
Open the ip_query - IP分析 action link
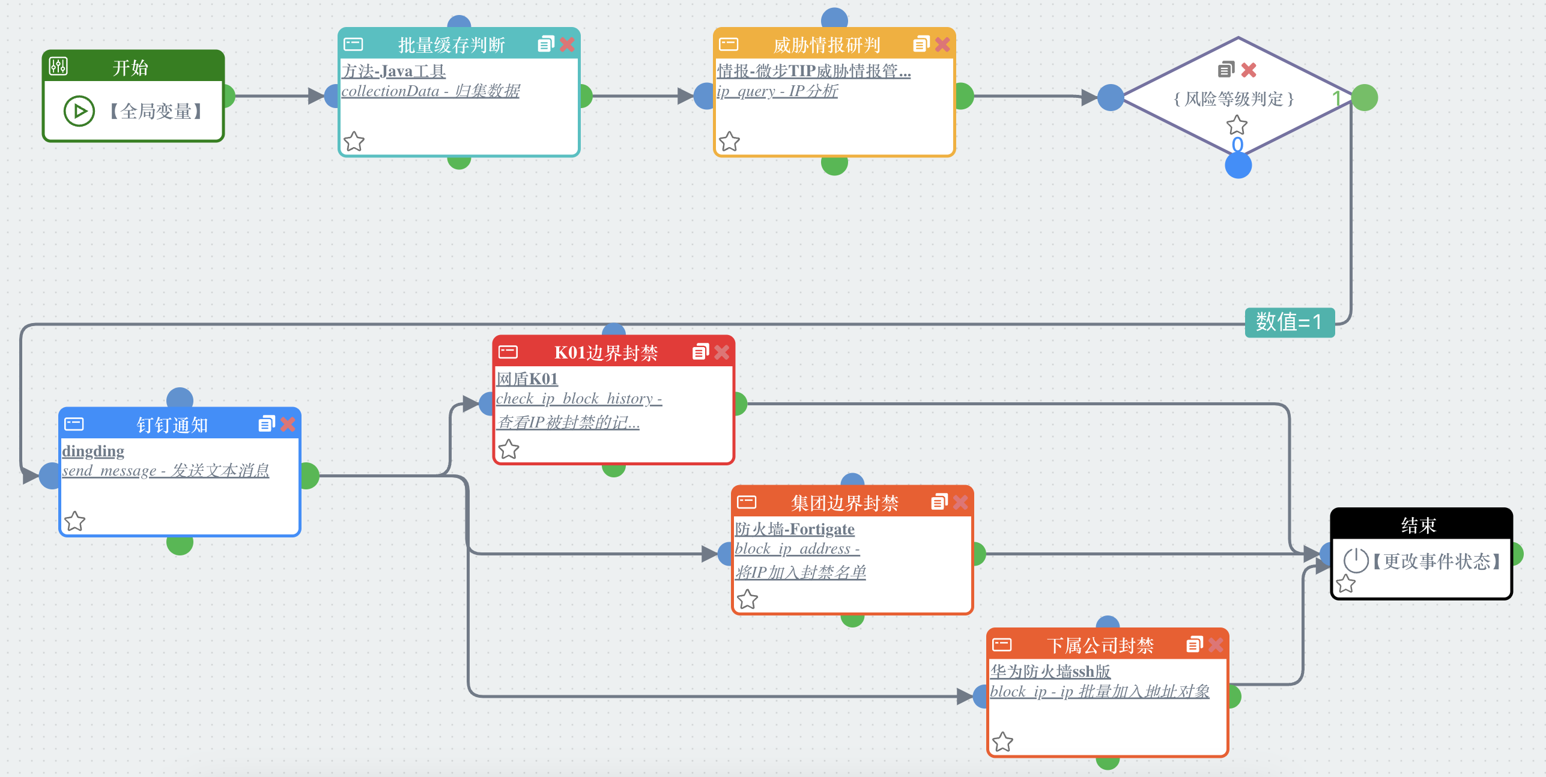point(777,91)
